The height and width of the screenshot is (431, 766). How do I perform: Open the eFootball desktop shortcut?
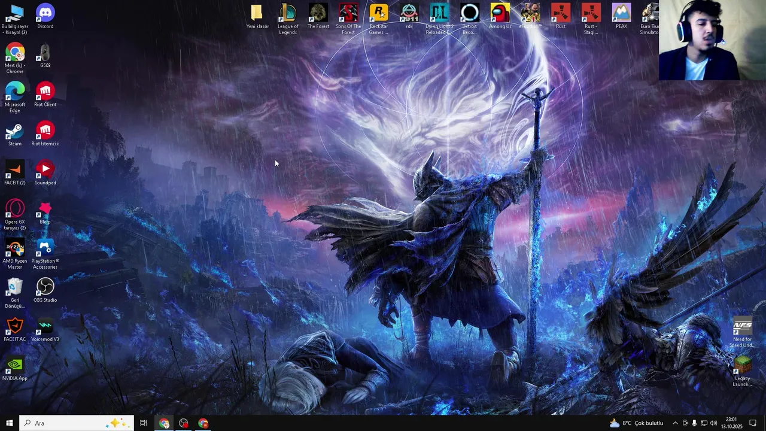point(530,16)
